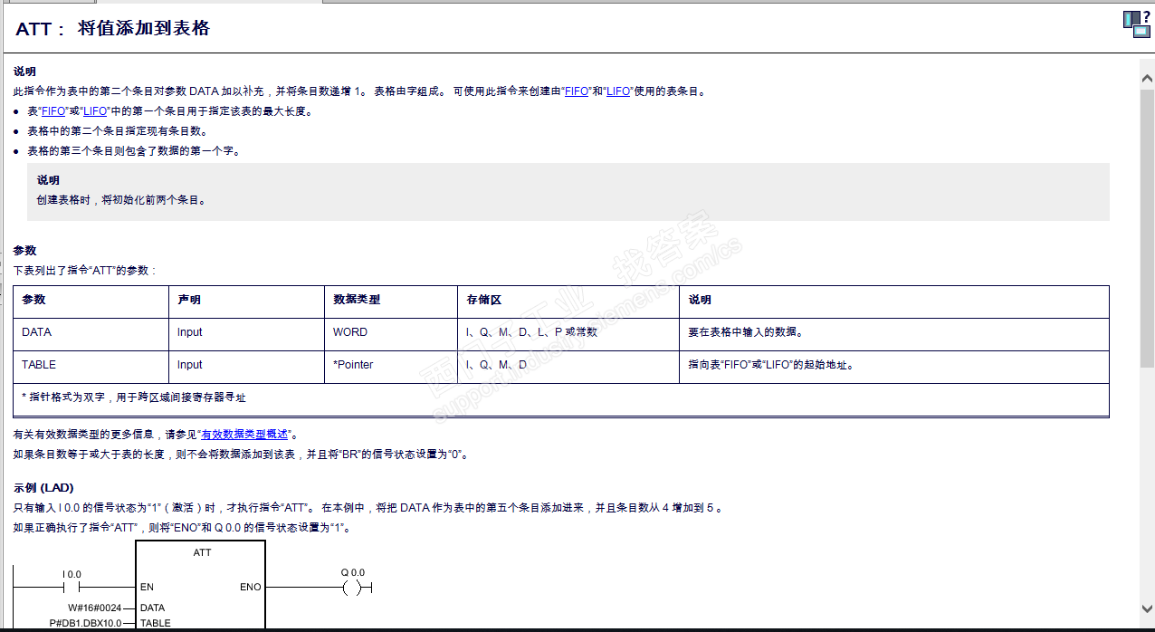1155x632 pixels.
Task: Click the Input cell in the DATA row
Action: pyautogui.click(x=246, y=334)
